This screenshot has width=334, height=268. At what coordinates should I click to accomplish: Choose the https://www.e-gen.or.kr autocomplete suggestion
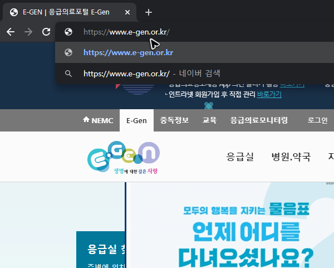[194, 52]
